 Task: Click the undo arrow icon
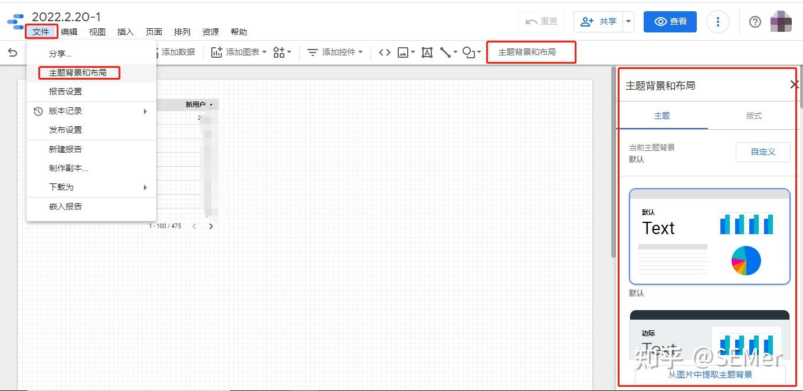tap(12, 52)
